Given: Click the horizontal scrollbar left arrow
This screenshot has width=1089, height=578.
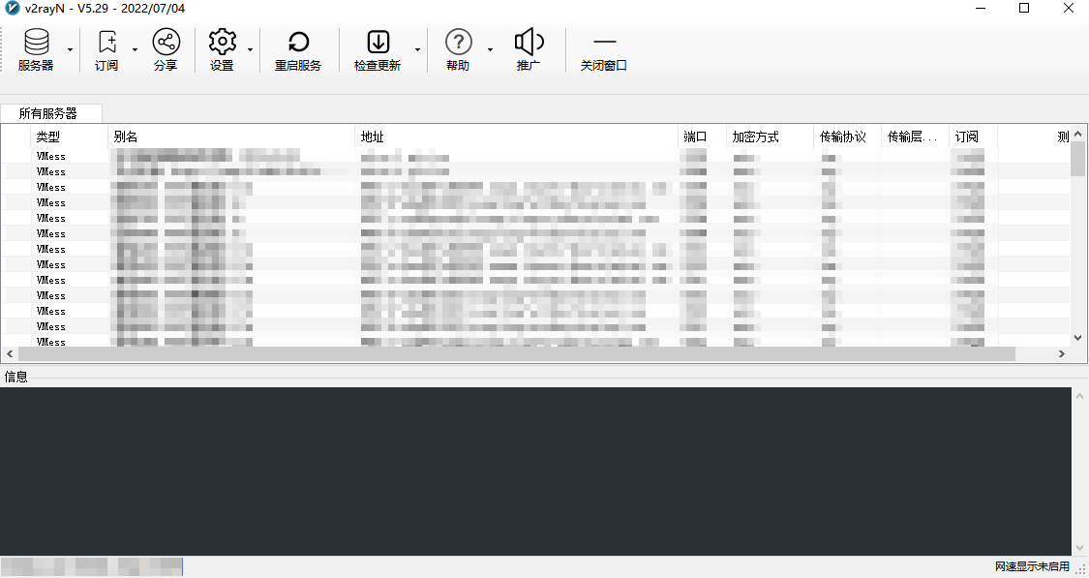Looking at the screenshot, I should point(10,353).
